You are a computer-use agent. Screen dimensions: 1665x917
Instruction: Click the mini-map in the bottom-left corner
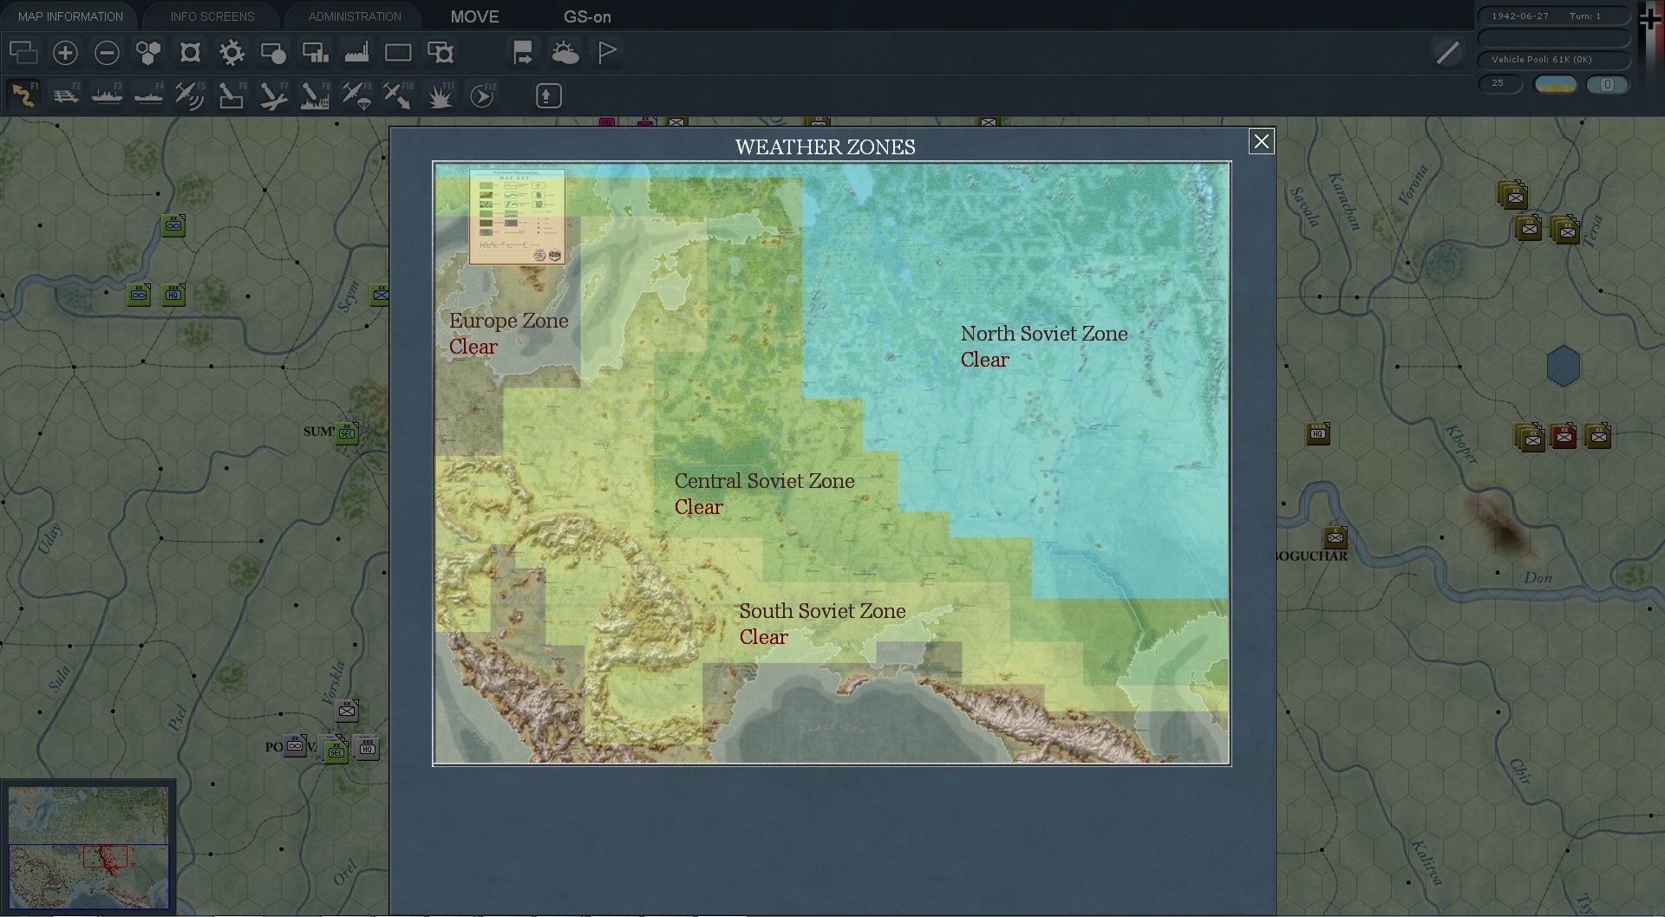coord(89,847)
